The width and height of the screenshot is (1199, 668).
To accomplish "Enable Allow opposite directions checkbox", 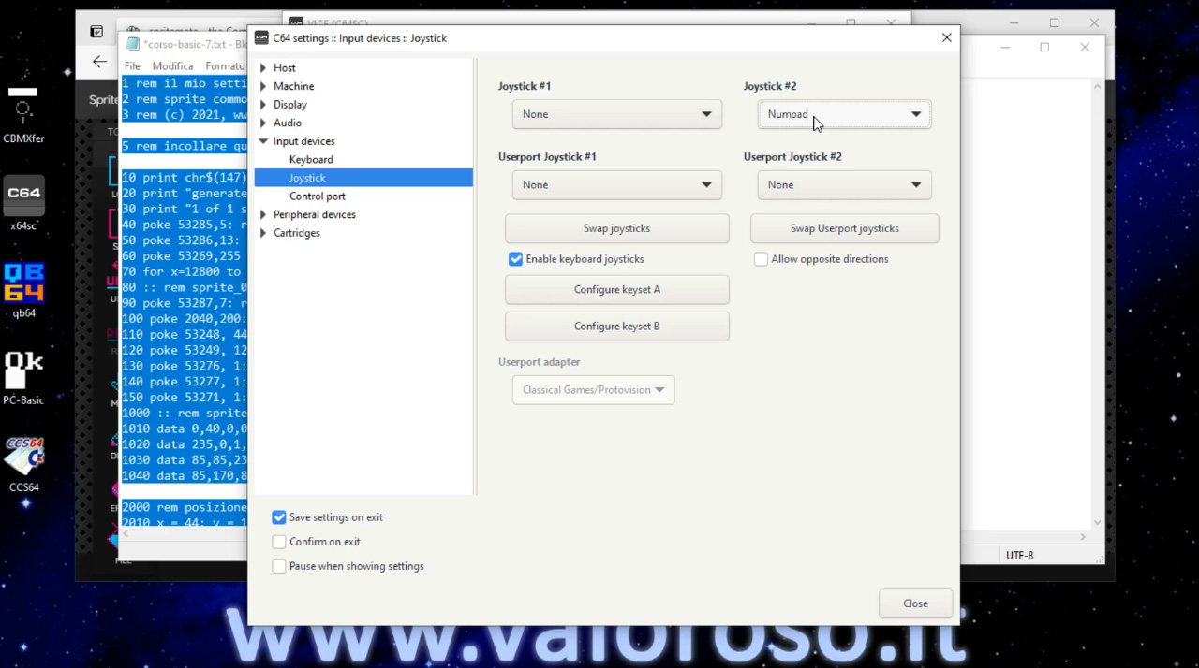I will point(761,259).
